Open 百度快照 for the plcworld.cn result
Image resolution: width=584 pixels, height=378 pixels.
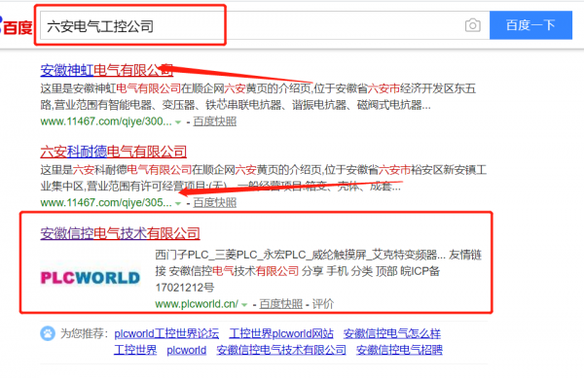[281, 304]
